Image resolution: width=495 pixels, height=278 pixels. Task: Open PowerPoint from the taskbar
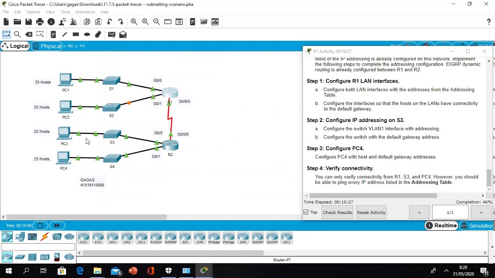(133, 271)
